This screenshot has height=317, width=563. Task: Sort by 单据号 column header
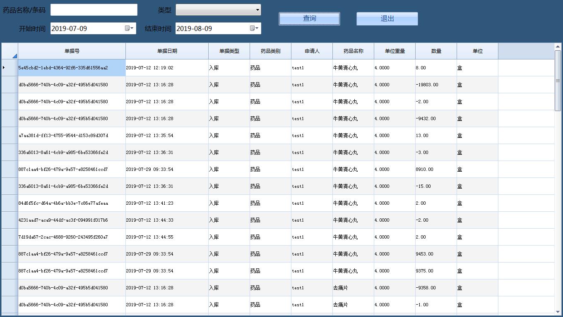pos(72,51)
